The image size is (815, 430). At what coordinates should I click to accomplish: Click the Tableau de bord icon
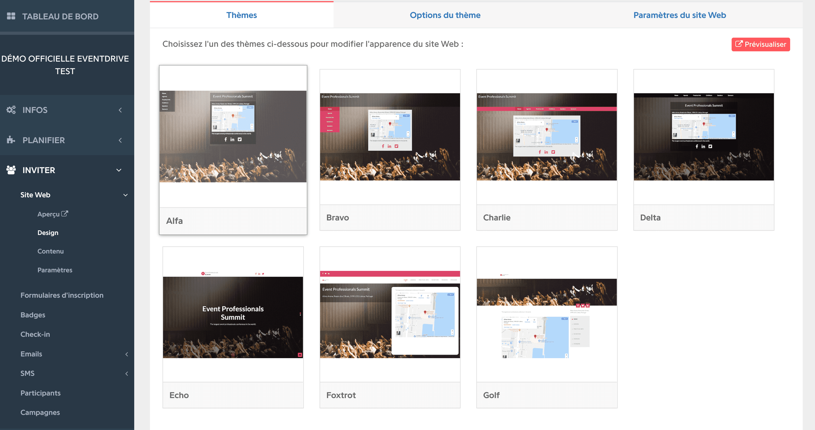(11, 16)
